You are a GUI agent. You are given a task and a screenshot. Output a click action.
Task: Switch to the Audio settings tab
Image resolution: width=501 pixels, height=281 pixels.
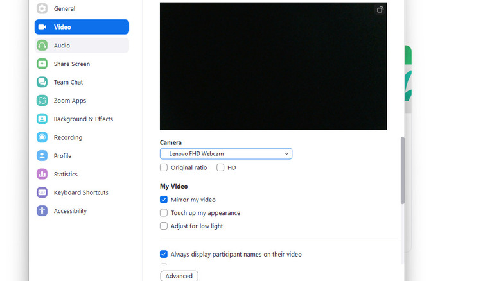tap(82, 46)
